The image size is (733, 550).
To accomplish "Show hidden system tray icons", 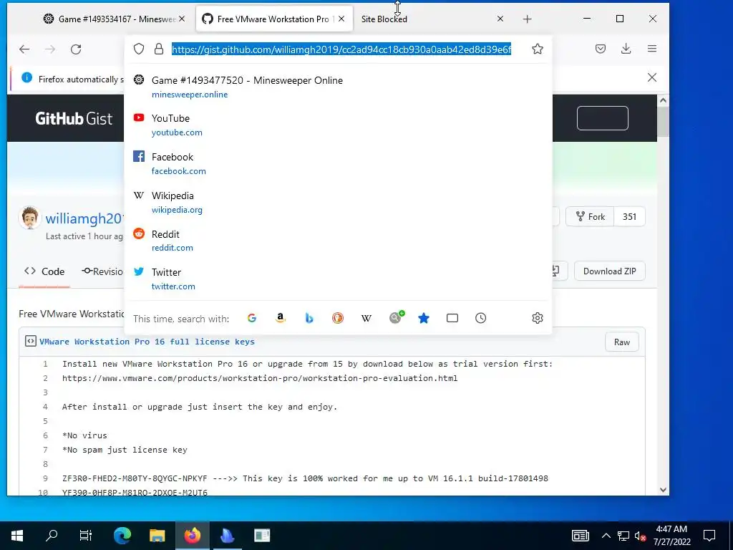I will point(606,536).
